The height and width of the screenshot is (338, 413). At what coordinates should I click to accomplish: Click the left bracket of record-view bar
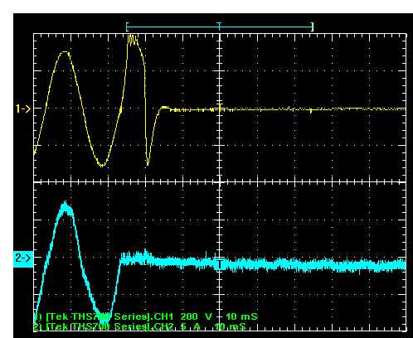coord(127,27)
